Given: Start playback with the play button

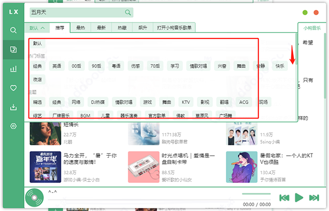Looking at the screenshot, I should (299, 198).
